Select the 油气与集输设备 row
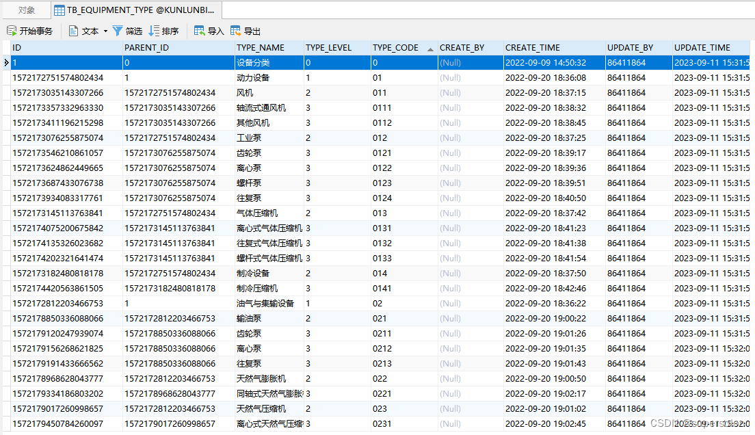Image resolution: width=755 pixels, height=435 pixels. (270, 303)
